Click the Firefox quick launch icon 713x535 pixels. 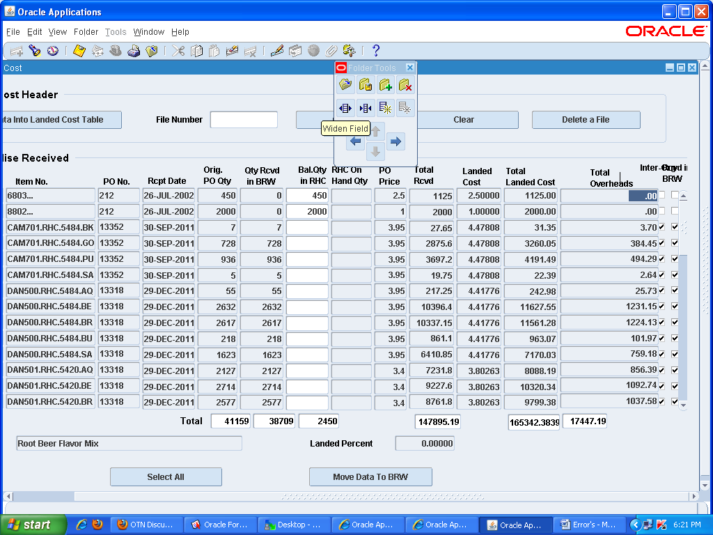pyautogui.click(x=97, y=525)
